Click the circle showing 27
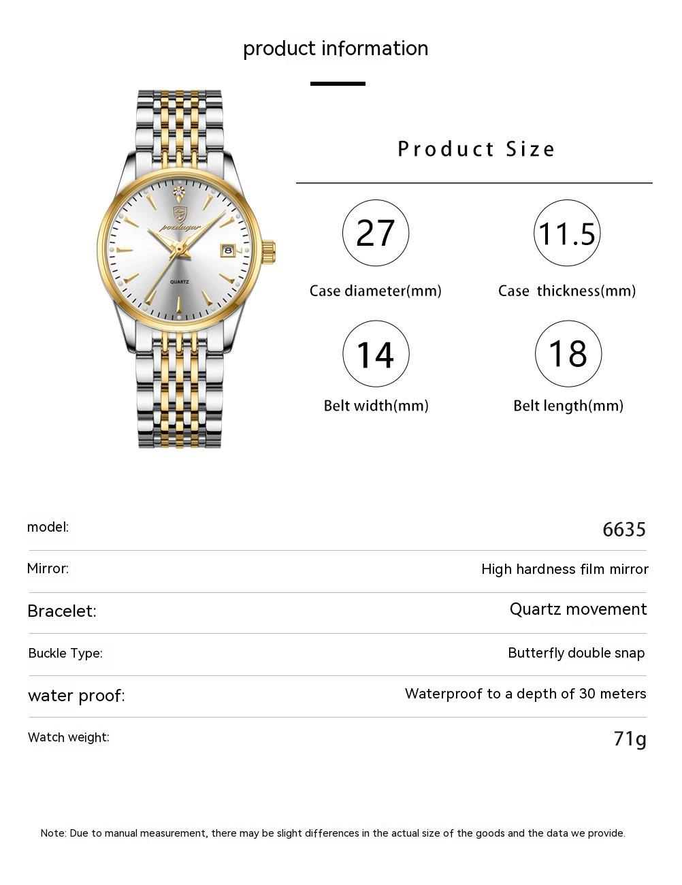 376,233
